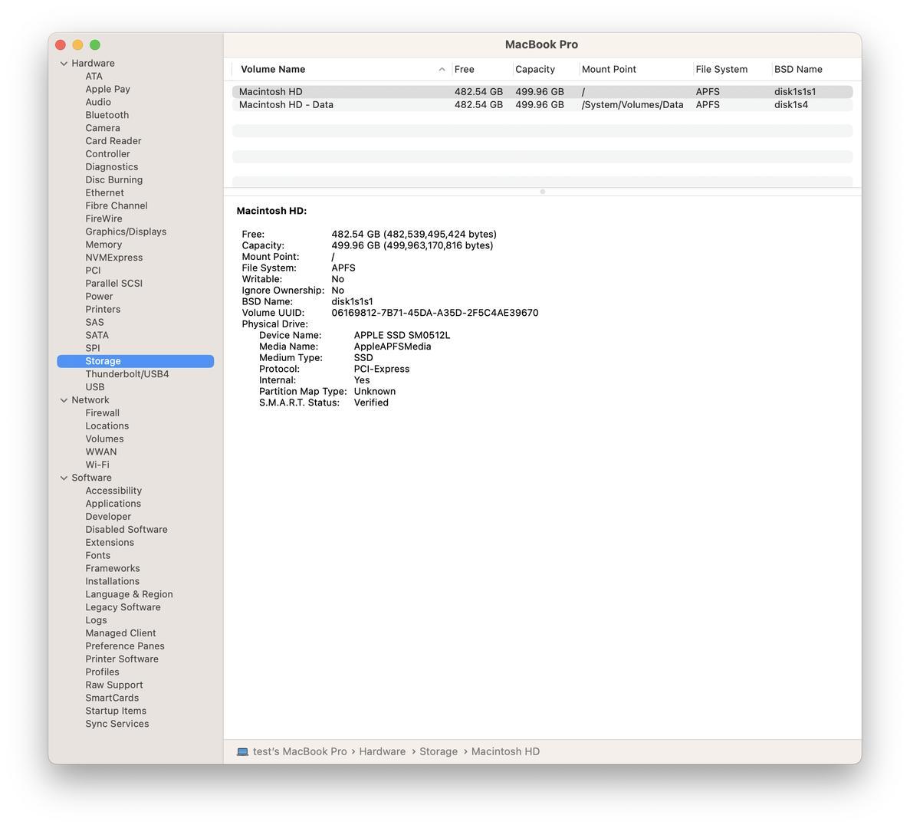
Task: Select Language & Region entry
Action: [129, 594]
